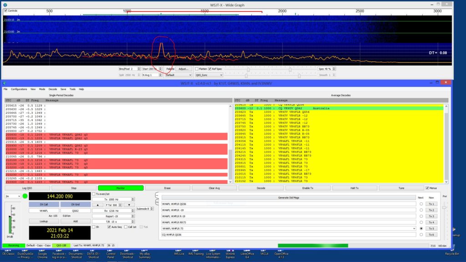The height and width of the screenshot is (262, 466).
Task: Click the Log QSO button
Action: point(27,188)
